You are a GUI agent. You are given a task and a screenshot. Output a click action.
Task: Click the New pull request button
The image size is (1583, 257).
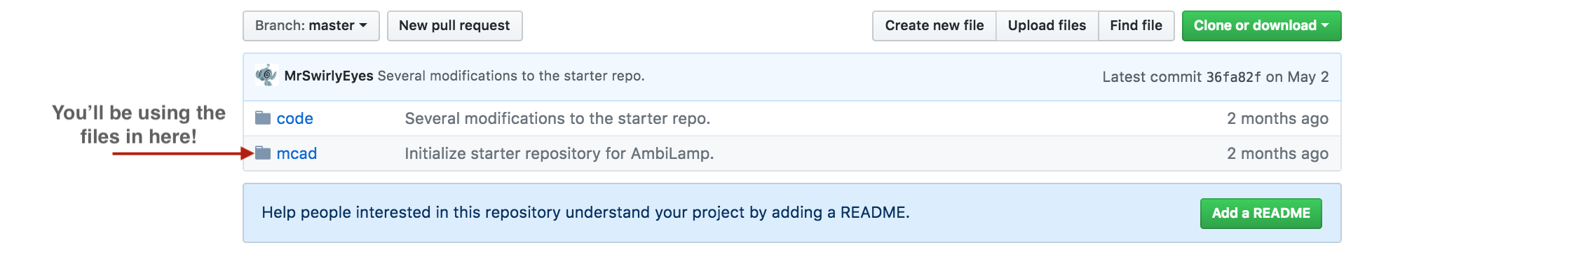click(454, 26)
